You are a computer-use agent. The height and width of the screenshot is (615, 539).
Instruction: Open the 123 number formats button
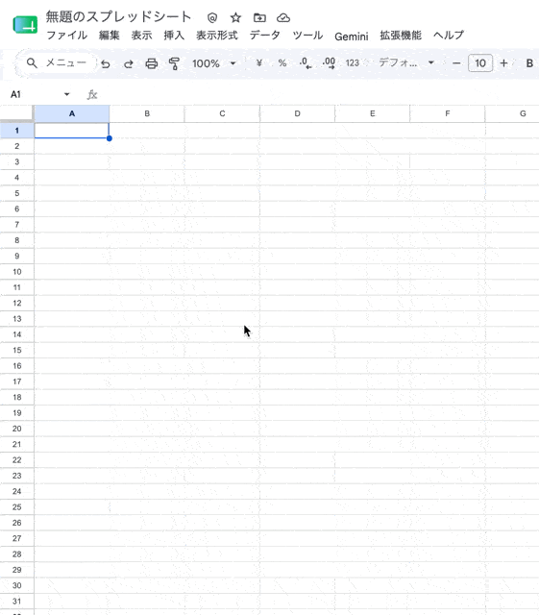pyautogui.click(x=353, y=63)
